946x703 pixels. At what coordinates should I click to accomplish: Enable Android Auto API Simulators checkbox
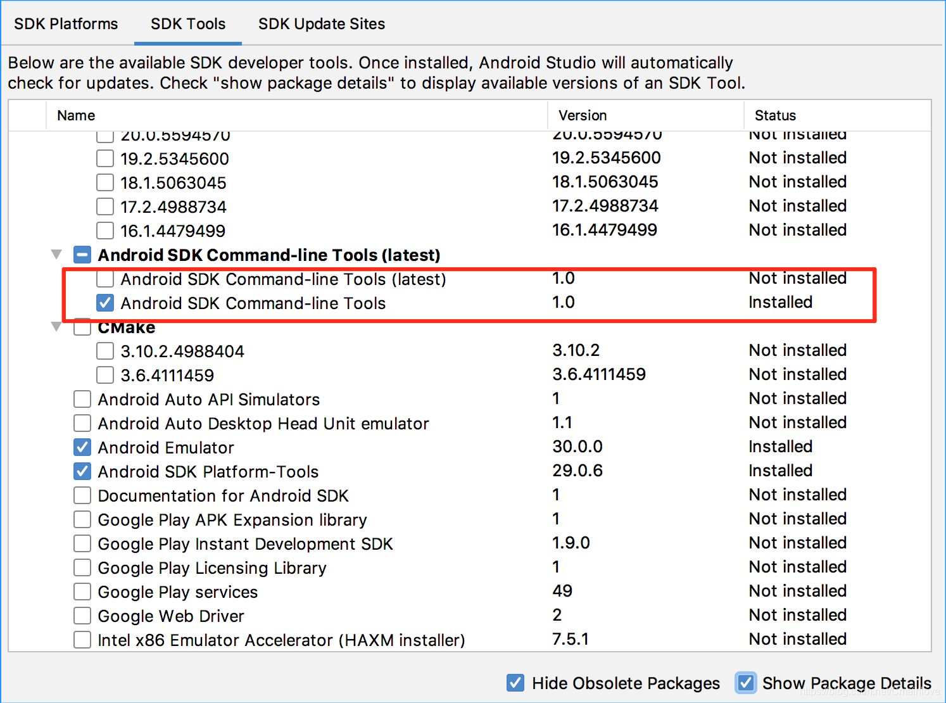click(x=82, y=399)
